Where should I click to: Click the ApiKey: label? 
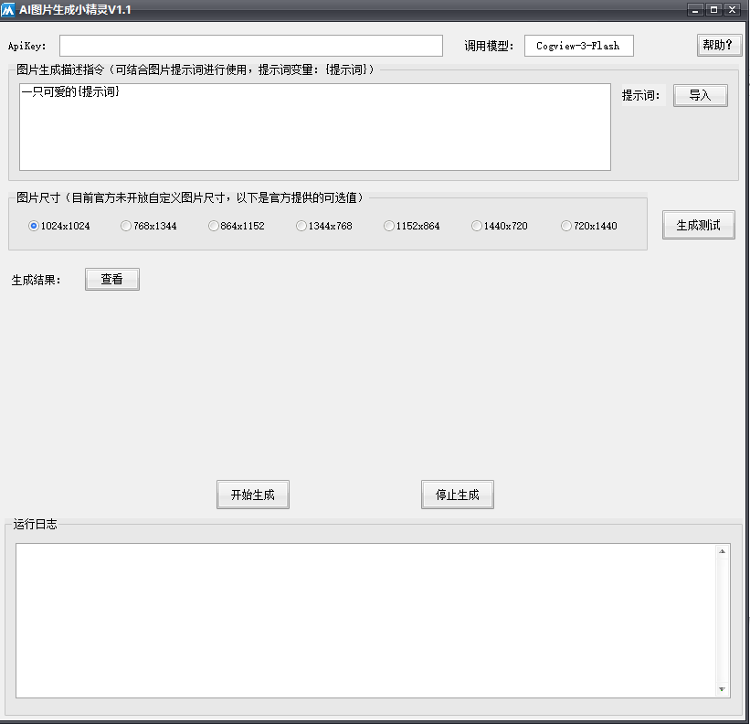[27, 46]
